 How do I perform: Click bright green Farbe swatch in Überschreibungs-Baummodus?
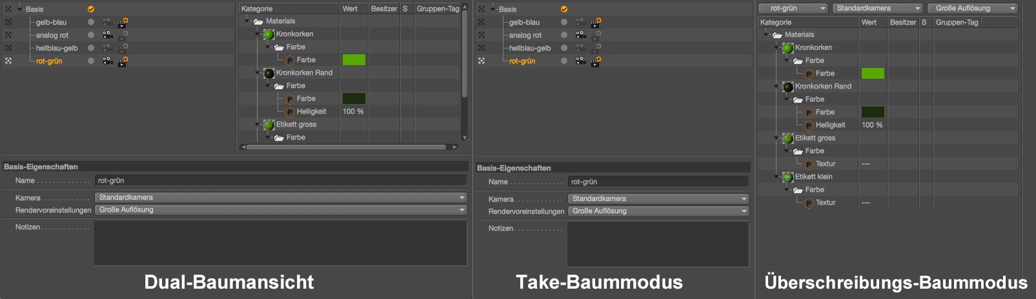[x=873, y=74]
